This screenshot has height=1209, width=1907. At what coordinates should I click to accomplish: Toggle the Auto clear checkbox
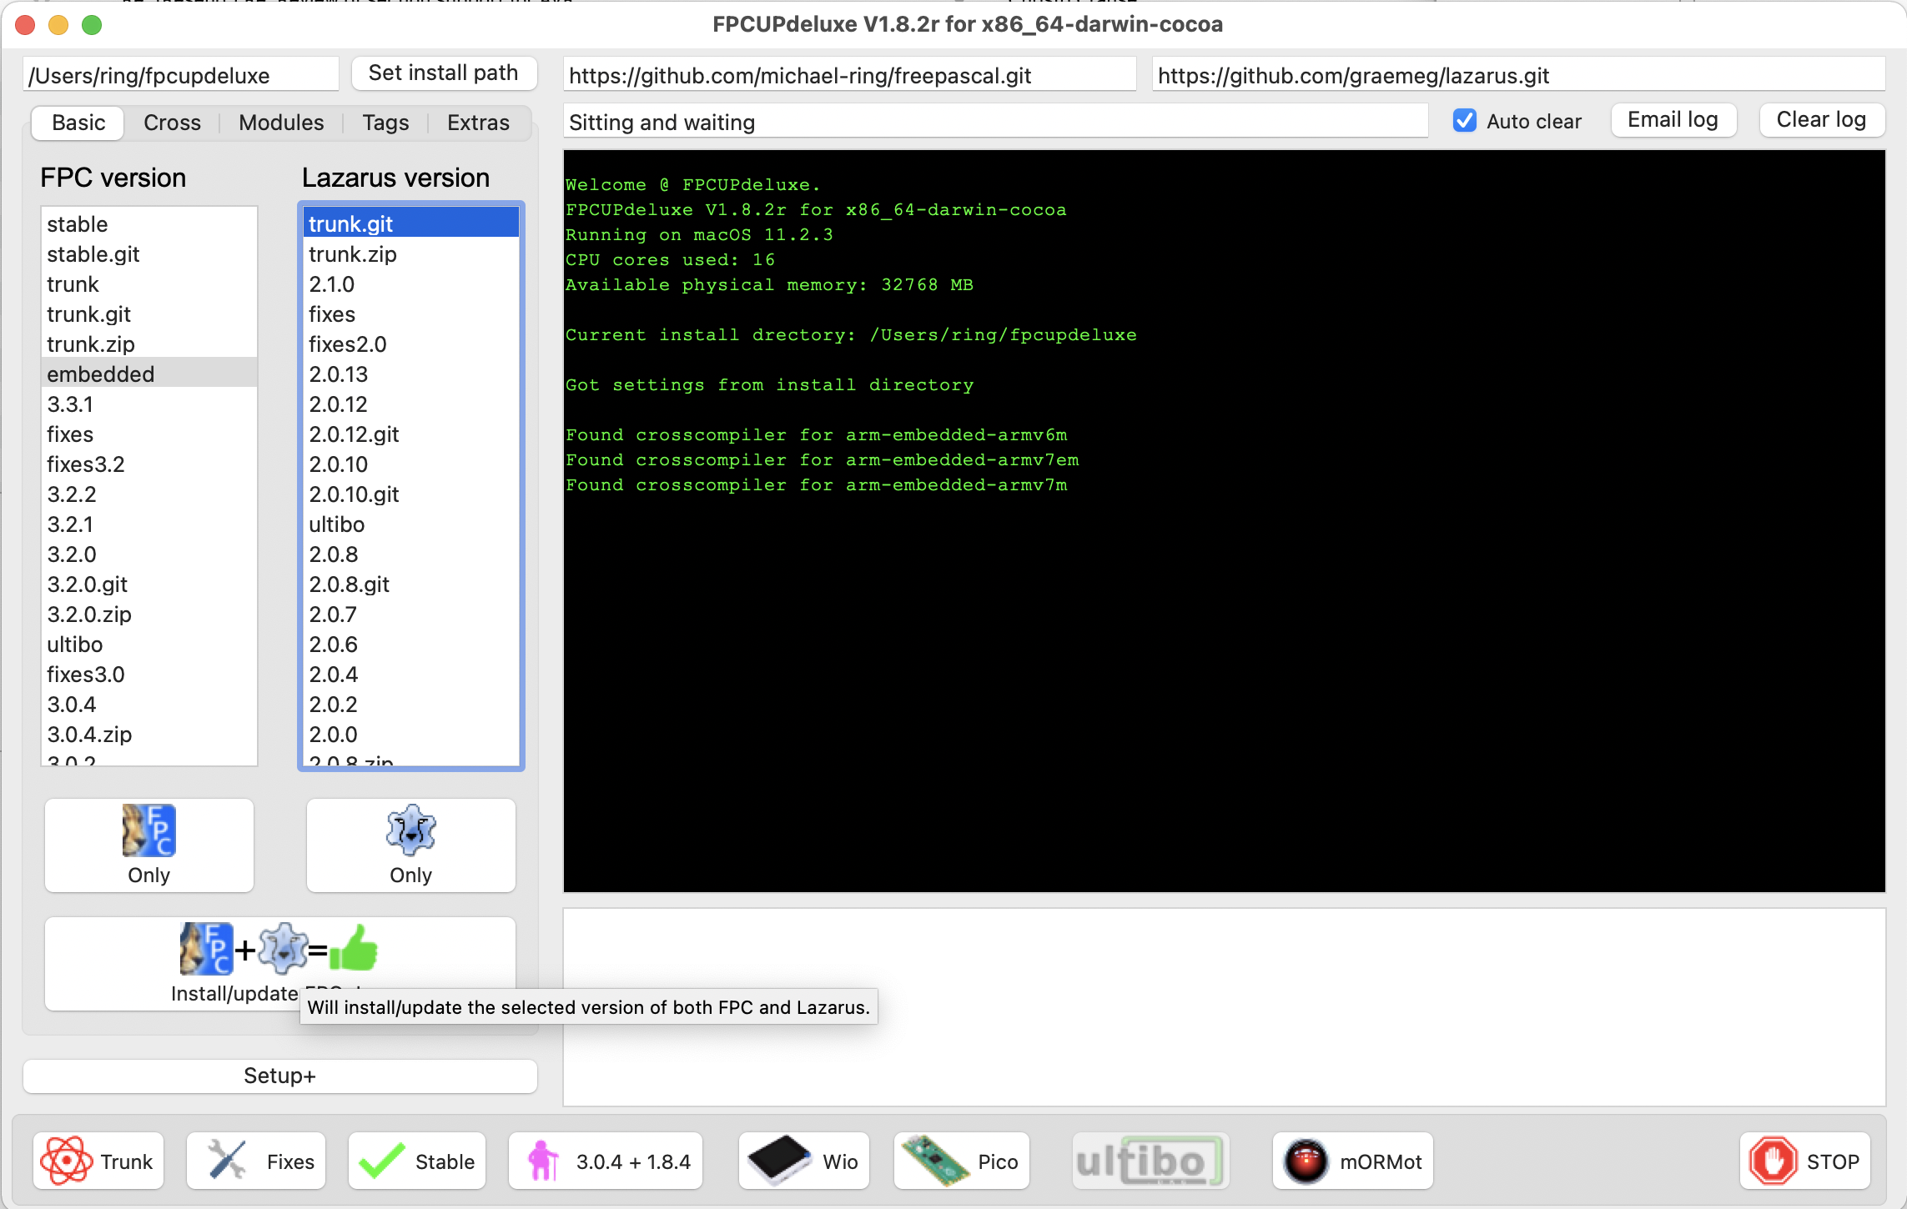[x=1465, y=121]
